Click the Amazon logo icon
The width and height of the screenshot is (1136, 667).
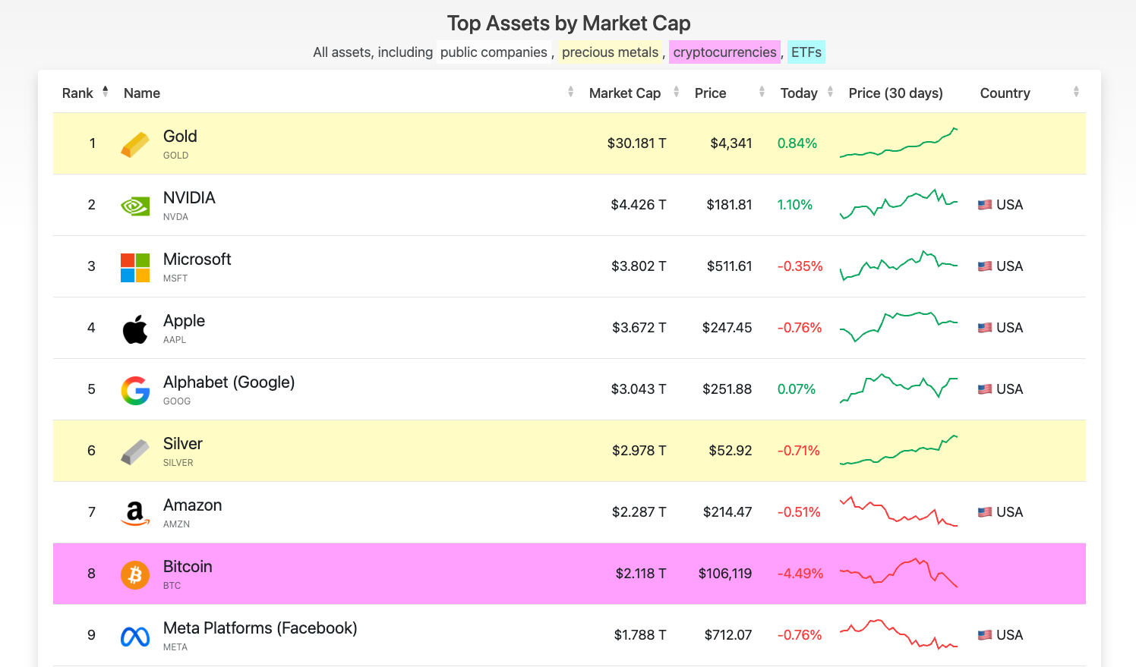click(x=135, y=513)
